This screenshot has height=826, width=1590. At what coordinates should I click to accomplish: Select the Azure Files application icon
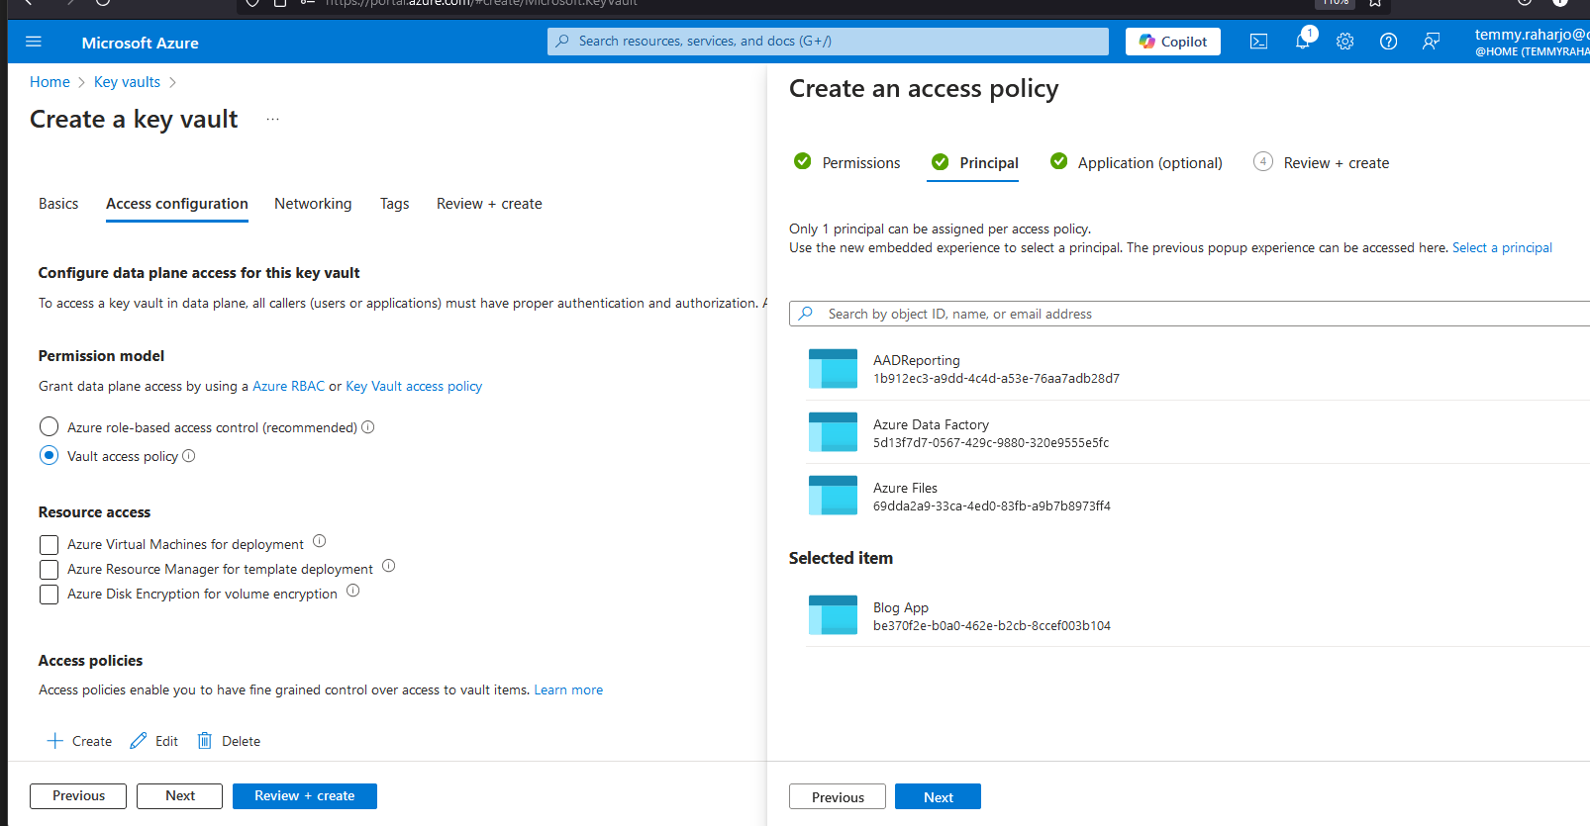coord(833,496)
